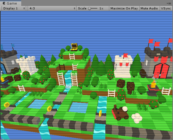Click the red castle gate door

click(161, 71)
